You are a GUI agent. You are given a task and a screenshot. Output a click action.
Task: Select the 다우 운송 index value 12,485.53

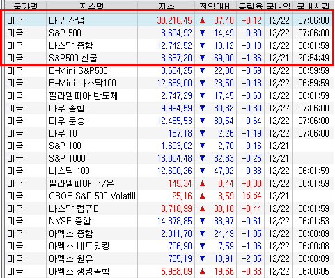tap(175, 121)
